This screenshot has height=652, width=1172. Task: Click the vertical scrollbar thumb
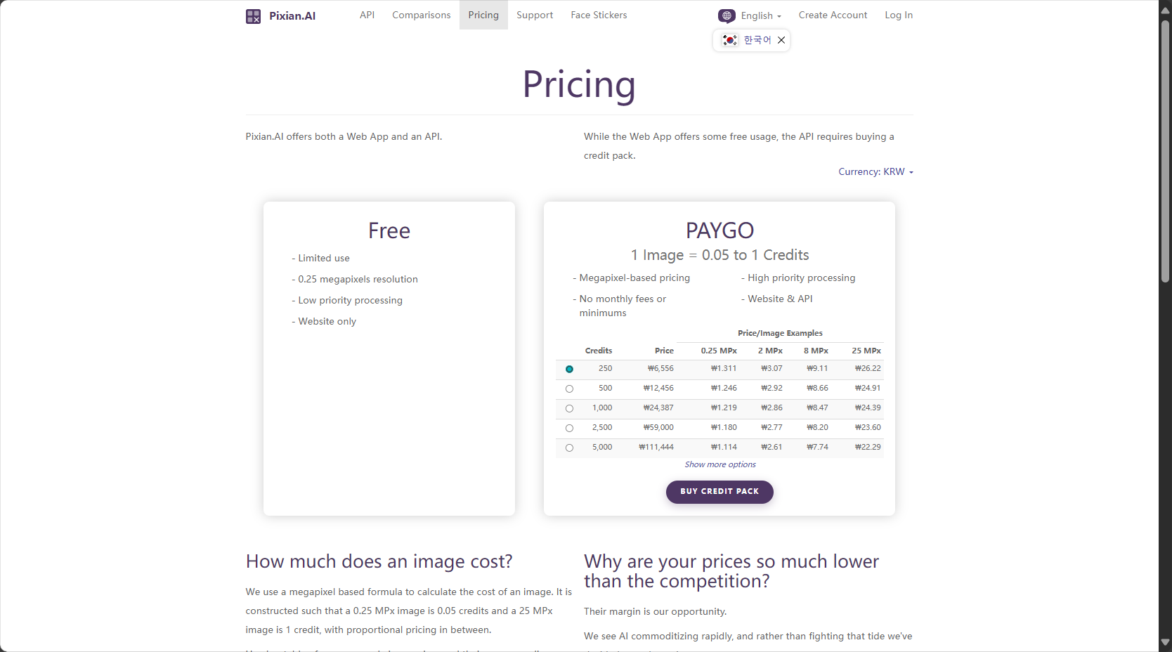pos(1165,151)
